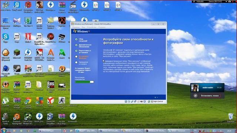Switch to 'Windows xp [Работает]' taskbar item
This screenshot has height=133, width=237.
point(133,131)
